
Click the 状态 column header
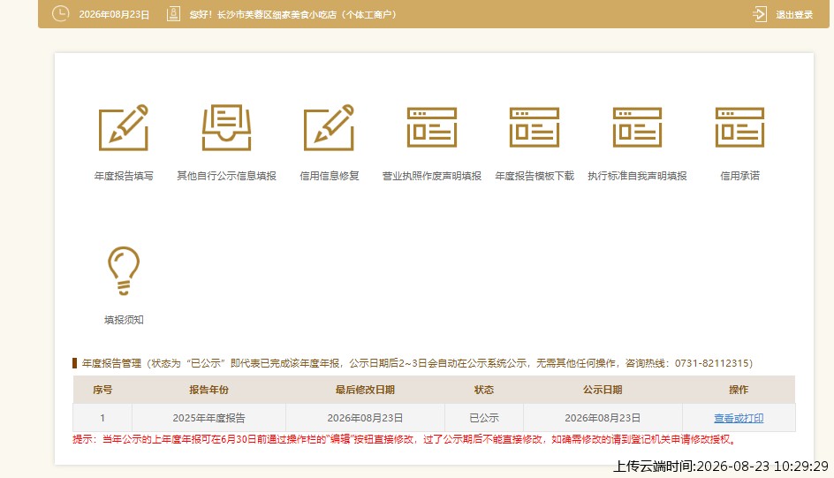pos(484,390)
